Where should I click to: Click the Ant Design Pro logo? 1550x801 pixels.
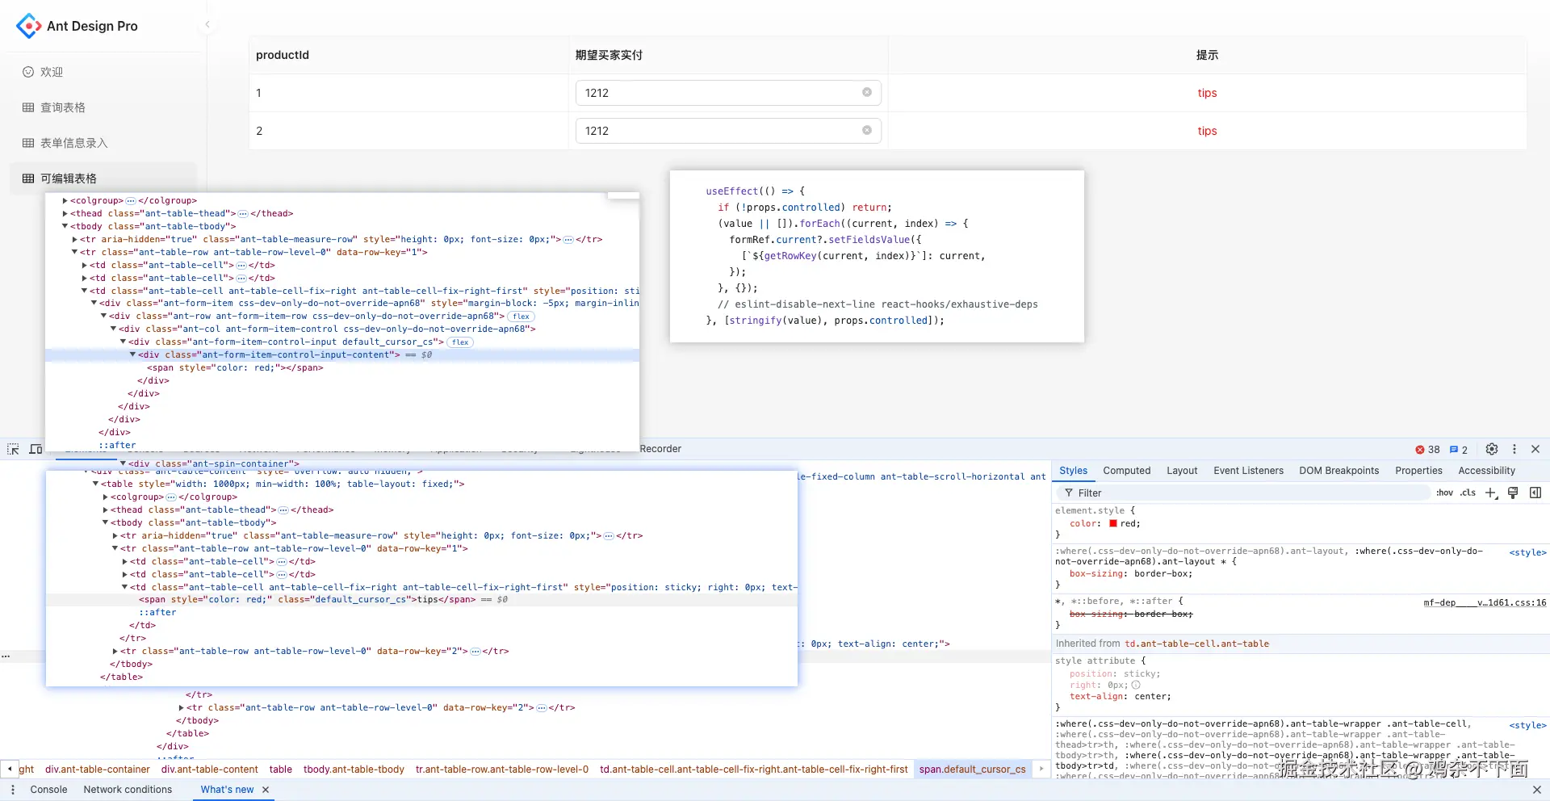pos(29,26)
